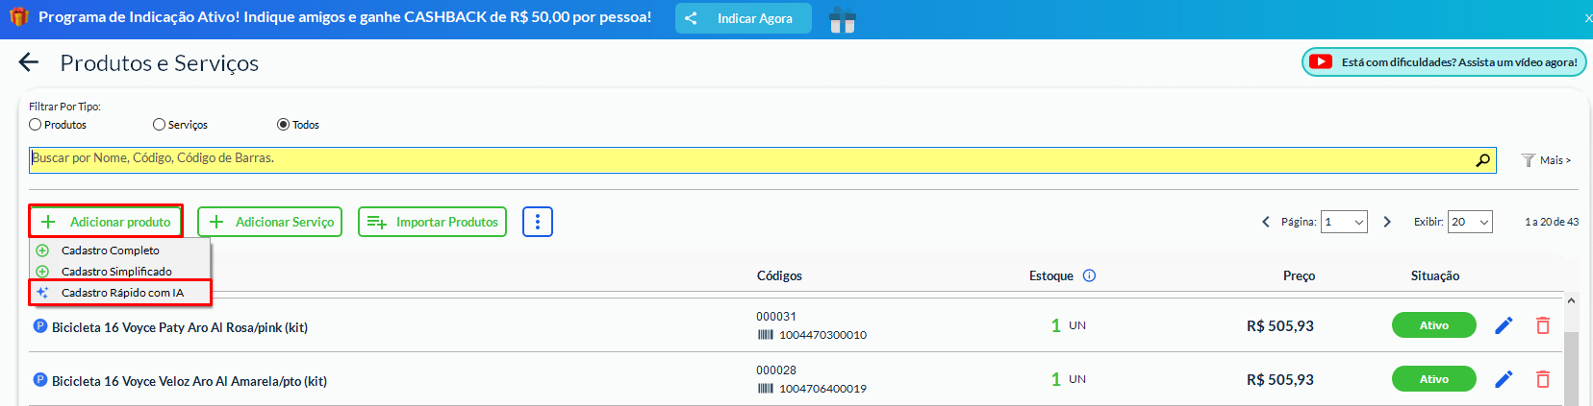
Task: Go to previous page arrow
Action: click(1265, 222)
